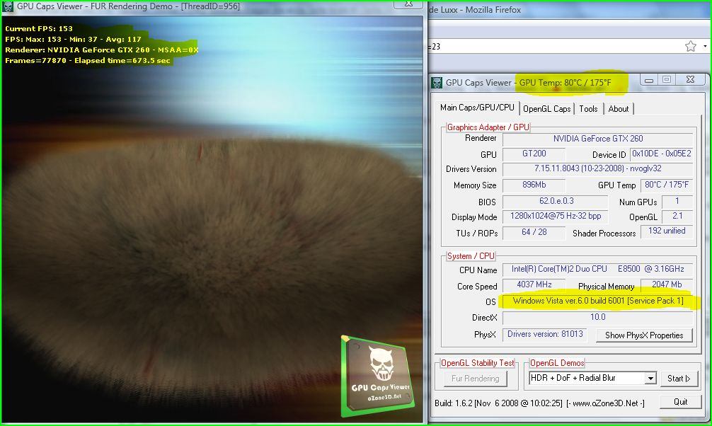Image resolution: width=712 pixels, height=426 pixels.
Task: Click Show PhysX Properties button
Action: 644,335
